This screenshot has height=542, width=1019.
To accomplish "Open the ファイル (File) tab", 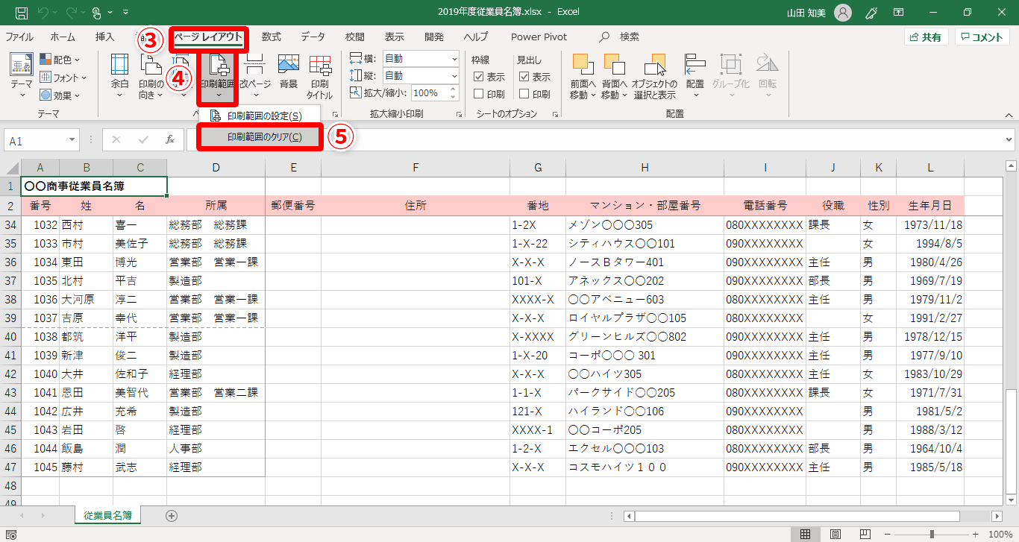I will click(19, 37).
